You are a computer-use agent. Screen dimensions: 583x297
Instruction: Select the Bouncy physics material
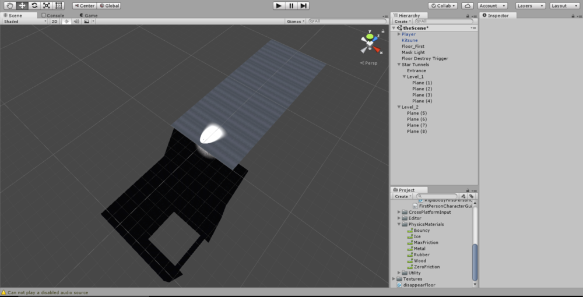pyautogui.click(x=422, y=230)
